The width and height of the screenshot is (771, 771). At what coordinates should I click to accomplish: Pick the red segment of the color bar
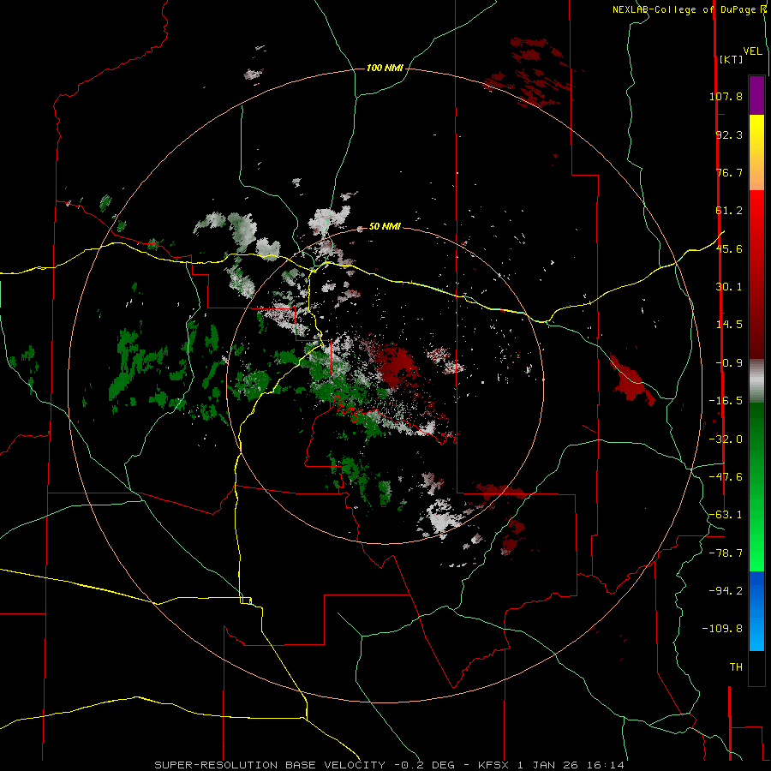pos(756,274)
